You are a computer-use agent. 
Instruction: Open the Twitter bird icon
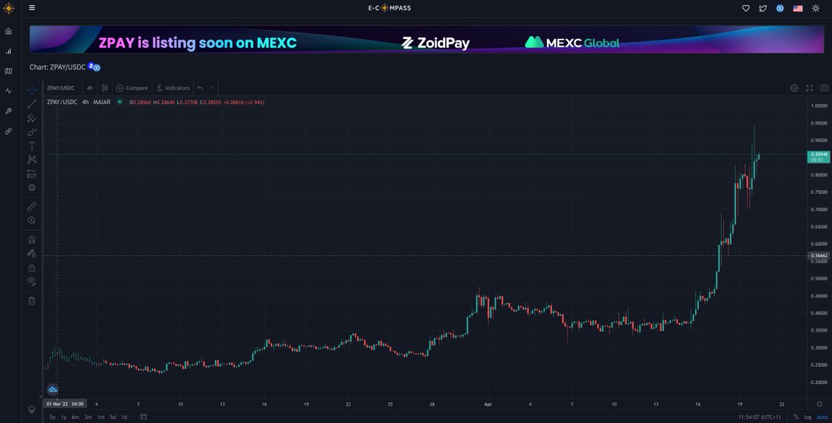[x=763, y=8]
